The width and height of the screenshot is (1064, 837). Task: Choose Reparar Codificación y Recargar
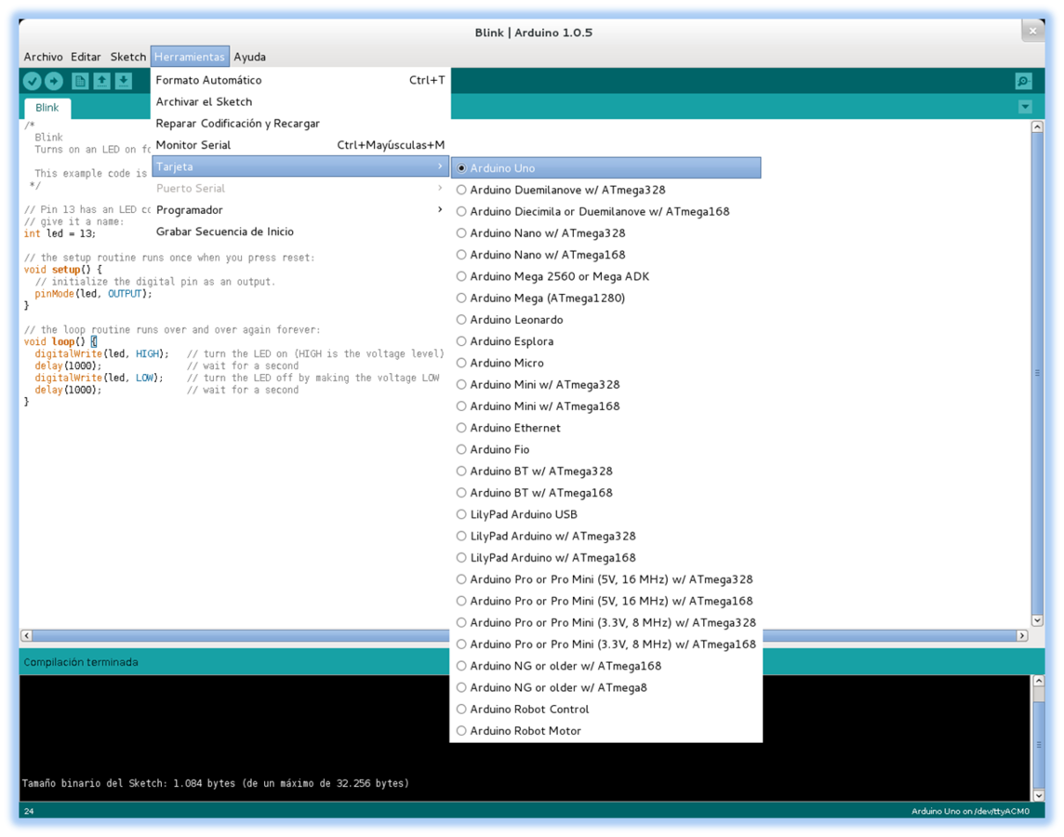click(299, 124)
